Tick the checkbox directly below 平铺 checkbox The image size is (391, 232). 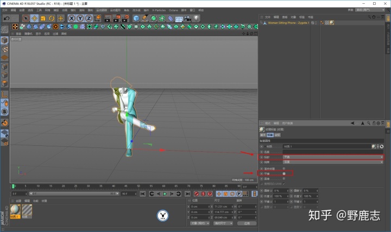[284, 179]
